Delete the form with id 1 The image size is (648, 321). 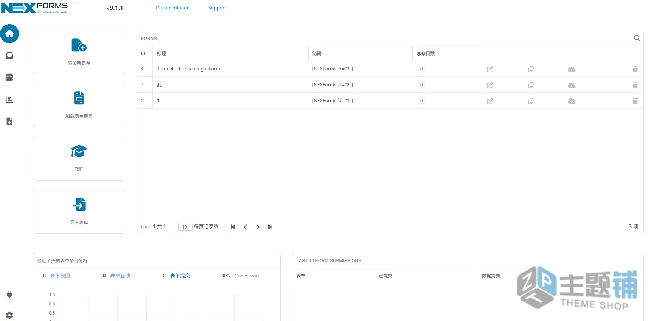pos(635,101)
